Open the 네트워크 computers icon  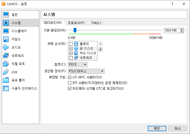coord(6,56)
